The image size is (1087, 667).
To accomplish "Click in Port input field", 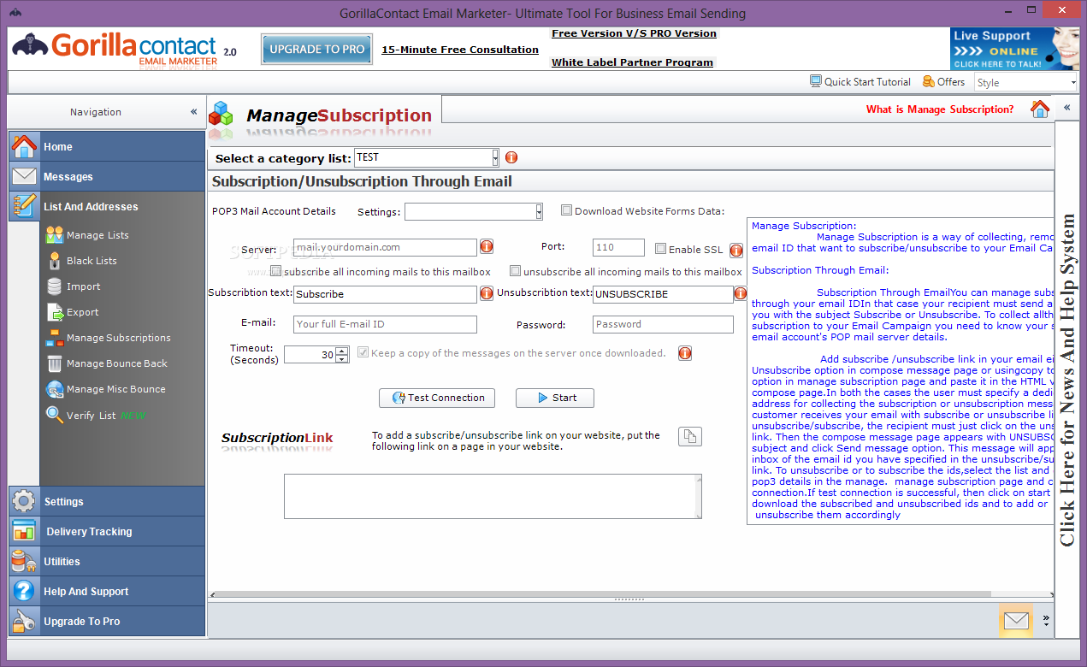I will point(618,247).
